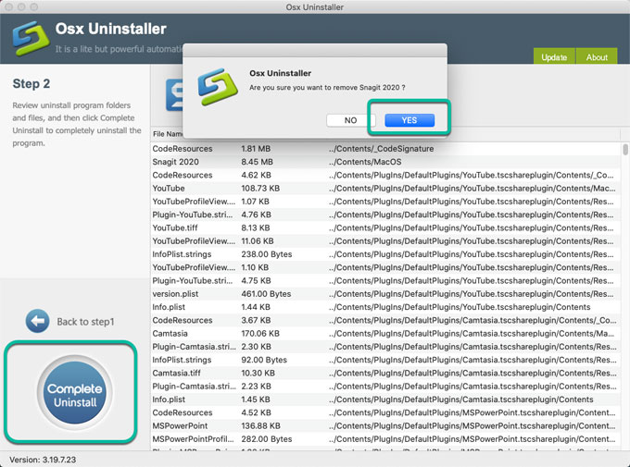
Task: Click the window close button in title bar
Action: point(9,6)
